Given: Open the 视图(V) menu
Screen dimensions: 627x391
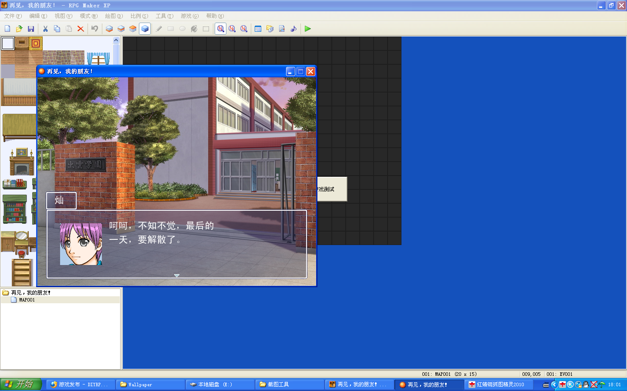Looking at the screenshot, I should pyautogui.click(x=64, y=16).
